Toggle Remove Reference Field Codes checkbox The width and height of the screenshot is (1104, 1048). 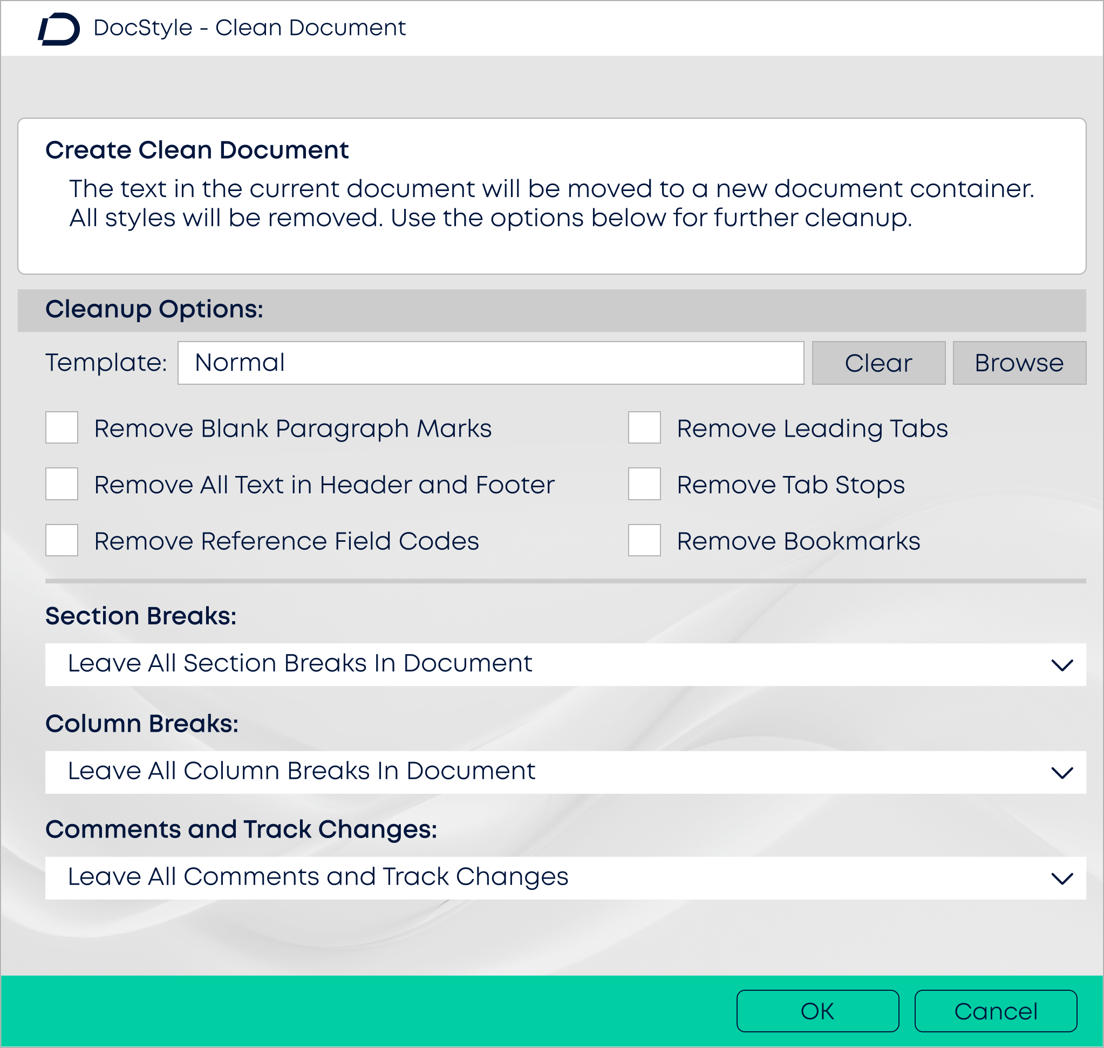tap(62, 540)
